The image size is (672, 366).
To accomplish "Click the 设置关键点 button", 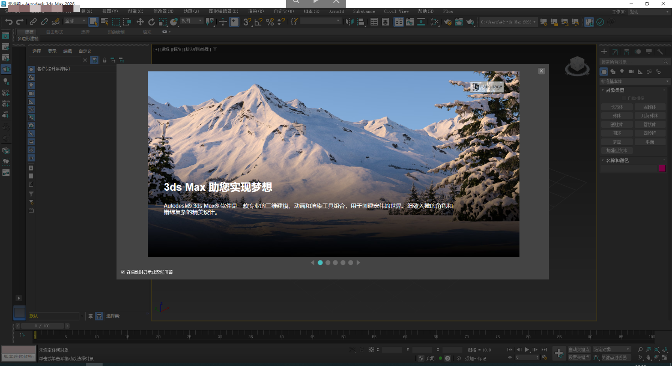I will pyautogui.click(x=579, y=358).
